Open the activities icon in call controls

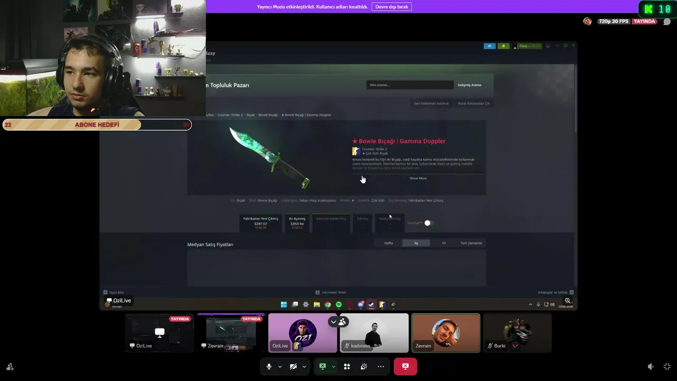(347, 366)
